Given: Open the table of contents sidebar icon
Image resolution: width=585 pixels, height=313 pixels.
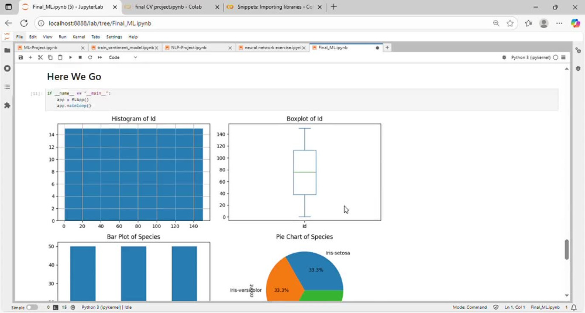Looking at the screenshot, I should click(7, 87).
